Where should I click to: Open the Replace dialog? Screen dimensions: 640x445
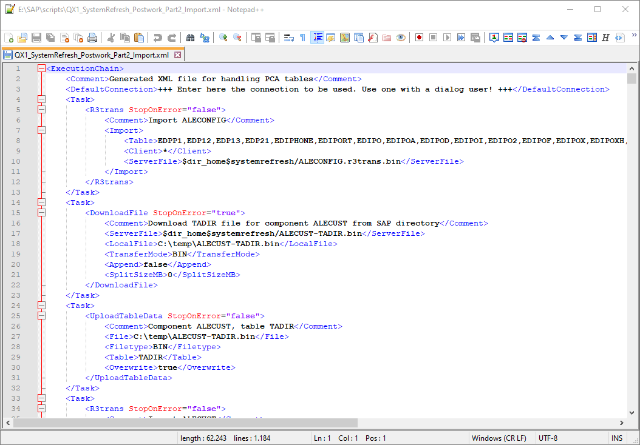[x=204, y=37]
